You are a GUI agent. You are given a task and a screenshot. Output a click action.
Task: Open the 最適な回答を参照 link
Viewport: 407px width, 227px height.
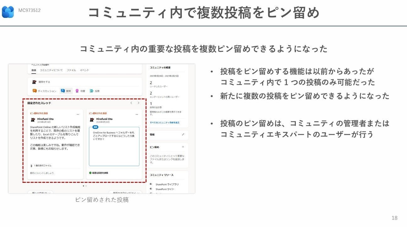[x=99, y=173]
